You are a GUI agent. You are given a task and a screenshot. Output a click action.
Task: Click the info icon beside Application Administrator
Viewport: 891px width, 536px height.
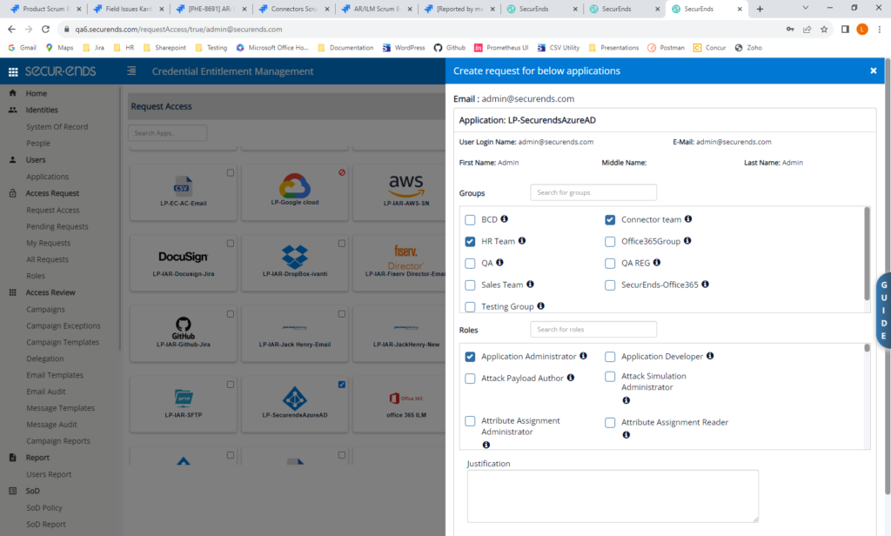pyautogui.click(x=583, y=356)
